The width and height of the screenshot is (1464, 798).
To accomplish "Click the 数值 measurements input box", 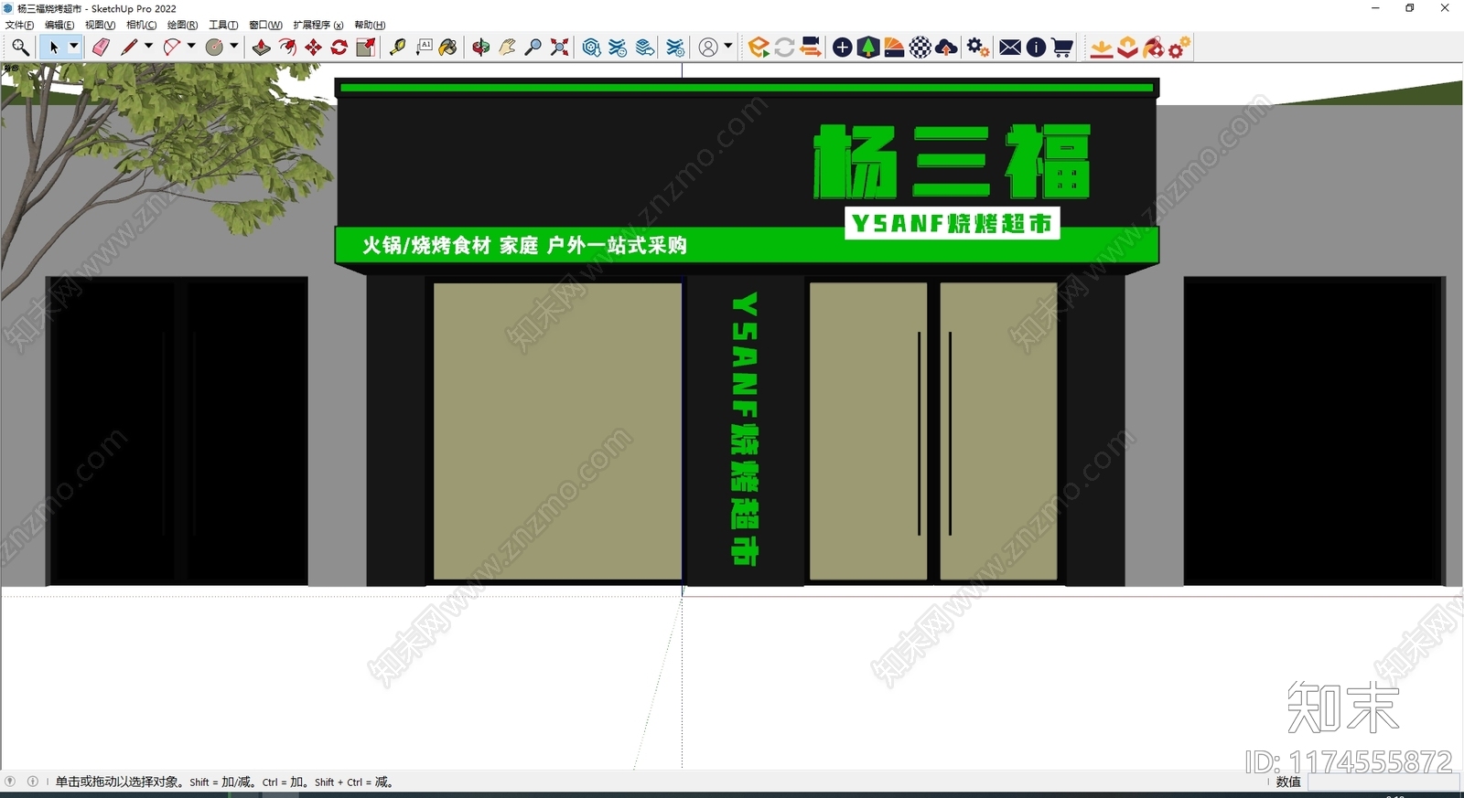I will [1383, 782].
